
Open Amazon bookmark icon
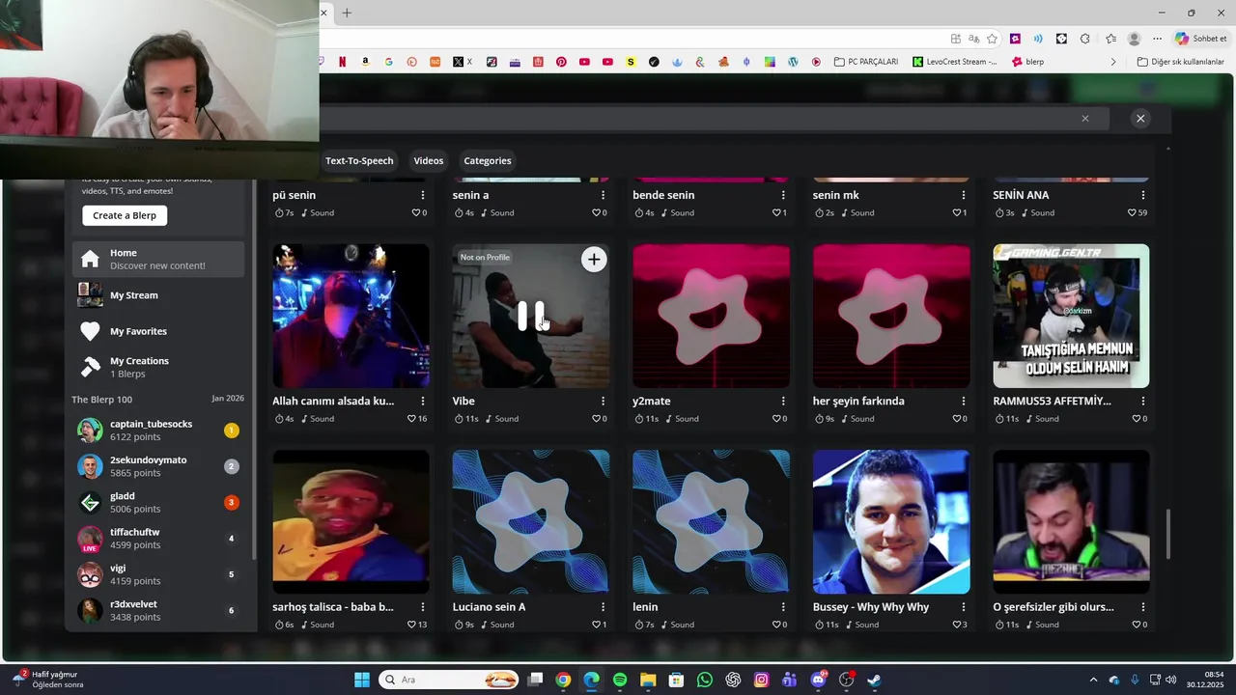pos(365,62)
